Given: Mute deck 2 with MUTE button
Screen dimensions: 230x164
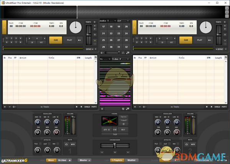Looking at the screenshot, I should (193, 144).
